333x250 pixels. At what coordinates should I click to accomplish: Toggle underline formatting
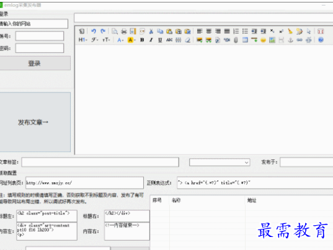pyautogui.click(x=160, y=40)
